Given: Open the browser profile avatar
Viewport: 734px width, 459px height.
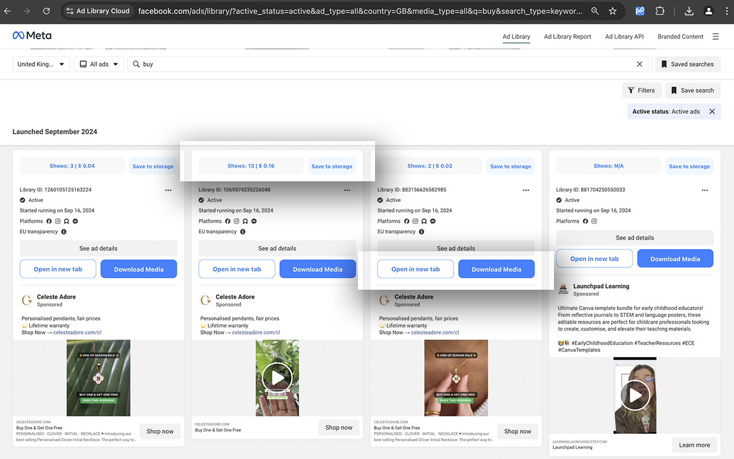Looking at the screenshot, I should pos(709,11).
